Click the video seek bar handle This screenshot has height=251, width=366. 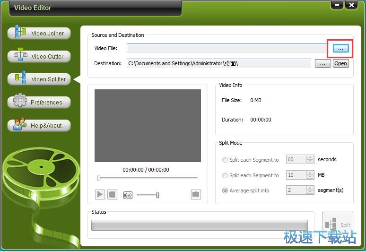click(99, 178)
